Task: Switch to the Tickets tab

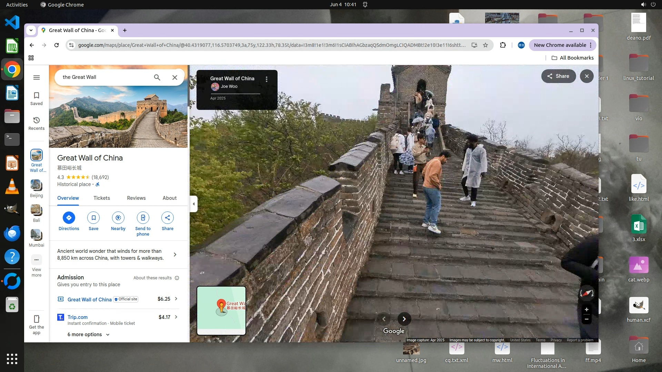Action: pos(101,198)
